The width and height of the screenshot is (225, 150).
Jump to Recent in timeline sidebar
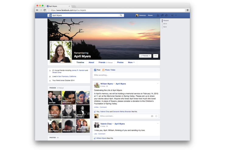pyautogui.click(x=166, y=20)
